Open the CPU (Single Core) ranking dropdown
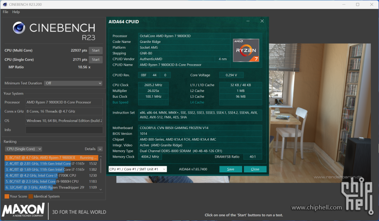The height and width of the screenshot is (221, 379). point(24,149)
